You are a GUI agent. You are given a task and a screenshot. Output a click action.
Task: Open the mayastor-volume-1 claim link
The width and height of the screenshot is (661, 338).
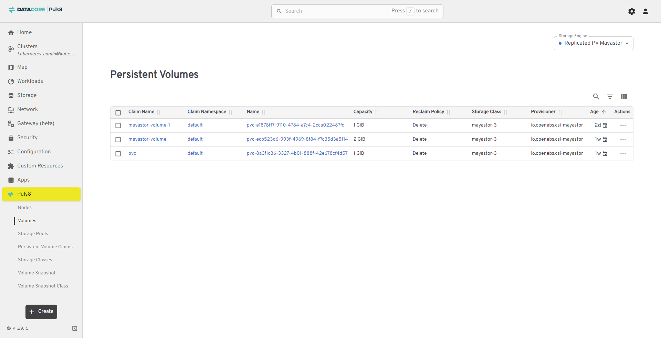click(x=149, y=125)
